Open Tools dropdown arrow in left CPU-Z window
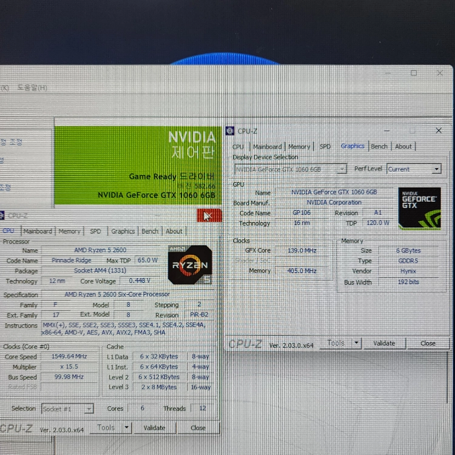The width and height of the screenshot is (455, 455). 127,428
